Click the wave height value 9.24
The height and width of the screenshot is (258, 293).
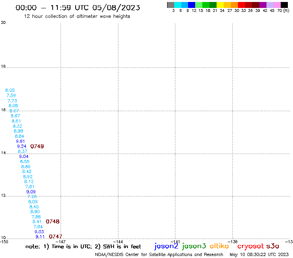pyautogui.click(x=22, y=146)
